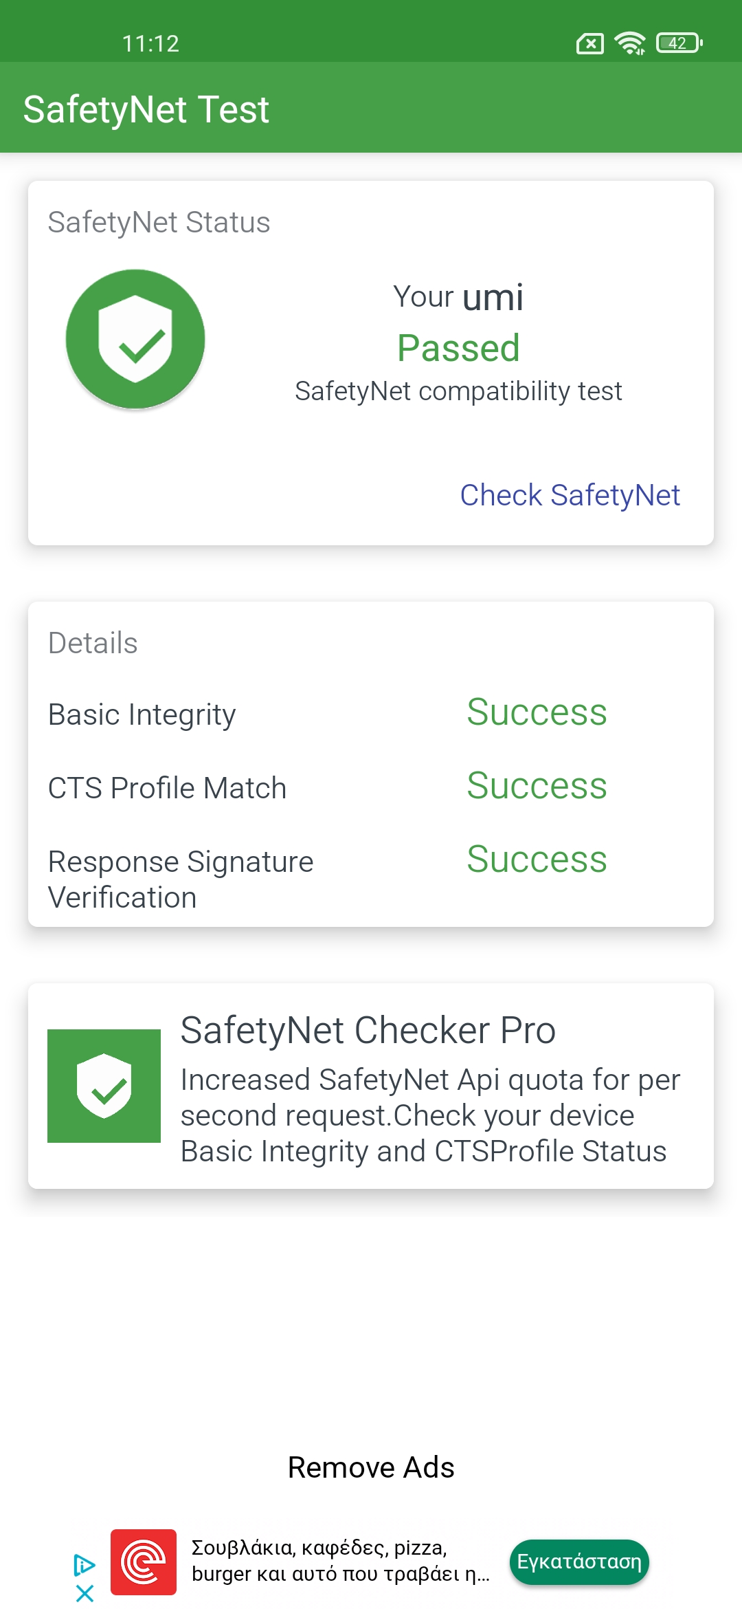Tap the Basic Integrity Success result
The image size is (742, 1609).
click(x=537, y=712)
